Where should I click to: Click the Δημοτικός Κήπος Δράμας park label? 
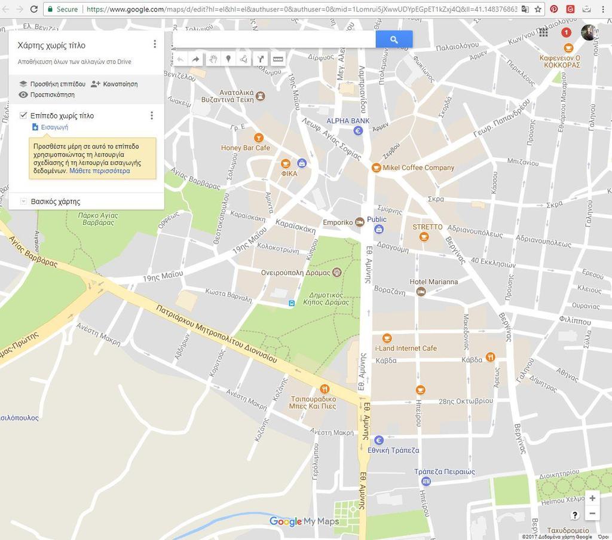(x=326, y=298)
